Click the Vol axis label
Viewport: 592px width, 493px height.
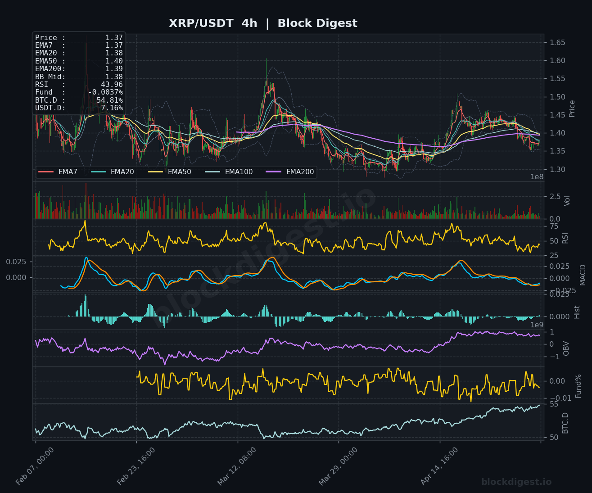click(567, 200)
